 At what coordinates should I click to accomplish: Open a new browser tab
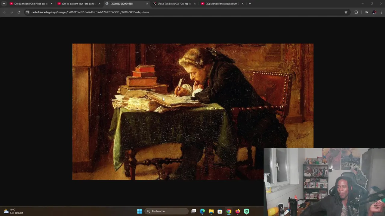[x=250, y=4]
